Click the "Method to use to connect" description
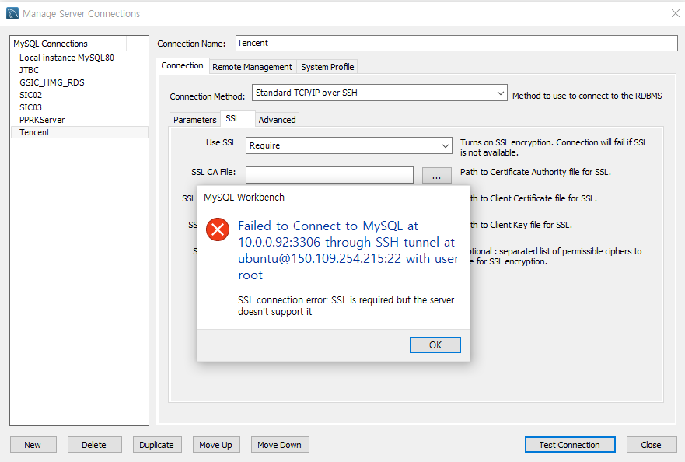This screenshot has height=462, width=685. pyautogui.click(x=587, y=96)
